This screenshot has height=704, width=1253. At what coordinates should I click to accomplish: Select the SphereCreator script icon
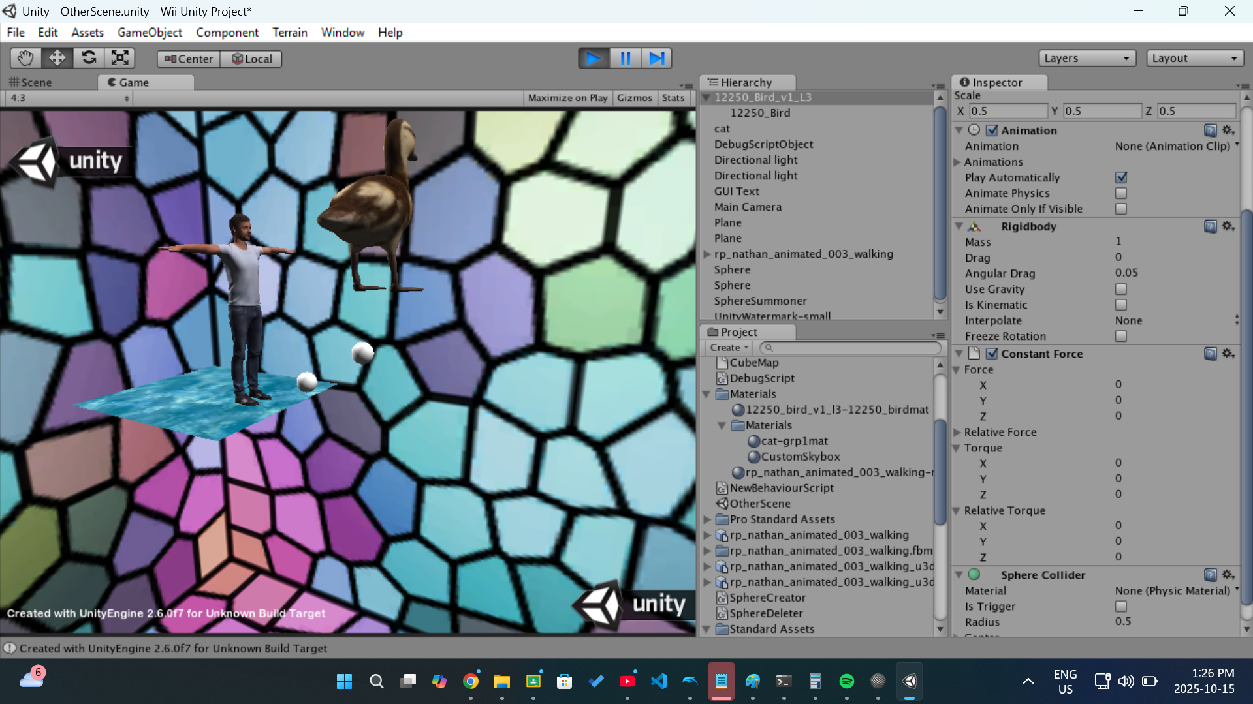722,598
